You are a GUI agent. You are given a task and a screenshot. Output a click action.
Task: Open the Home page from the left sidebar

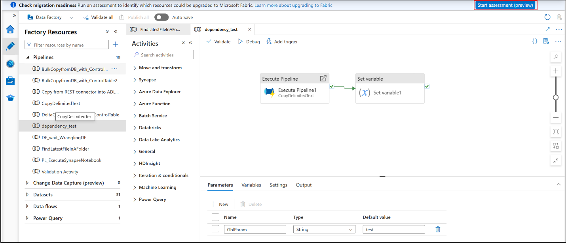coord(10,29)
